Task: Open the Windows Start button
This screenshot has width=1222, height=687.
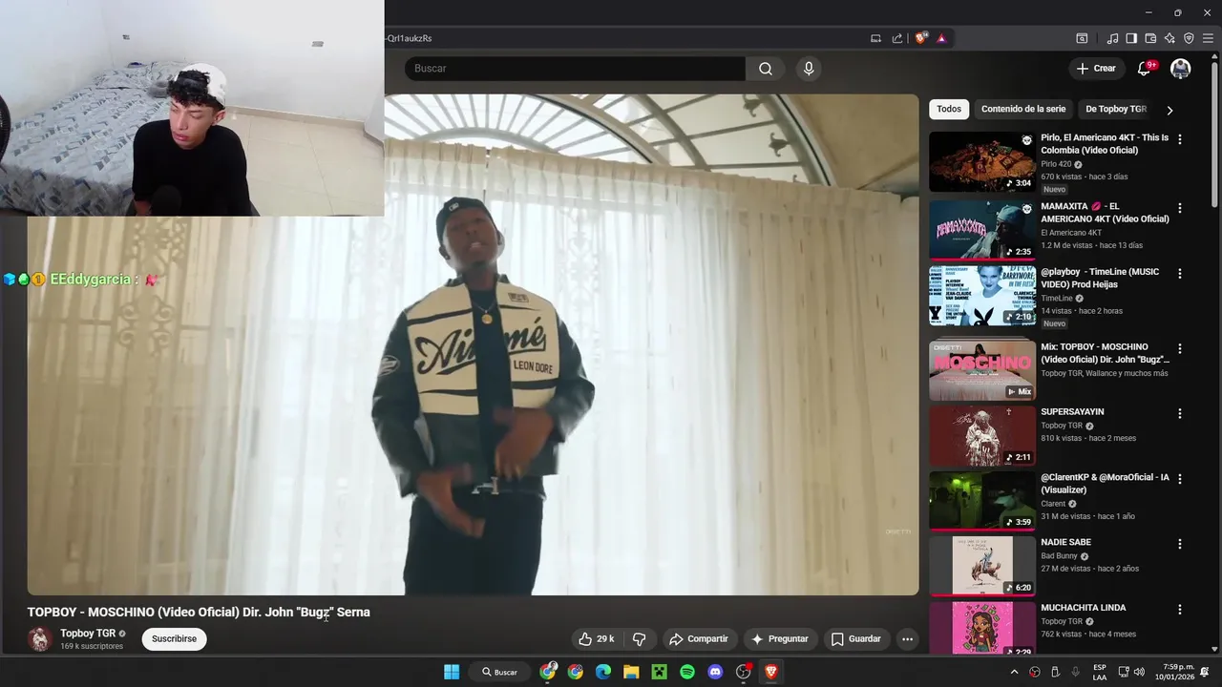Action: click(452, 672)
